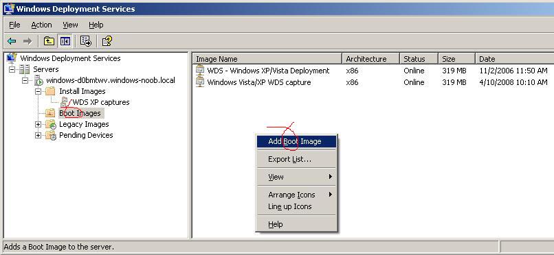Viewport: 554px width, 255px height.
Task: Open the Action menu
Action: 41,25
